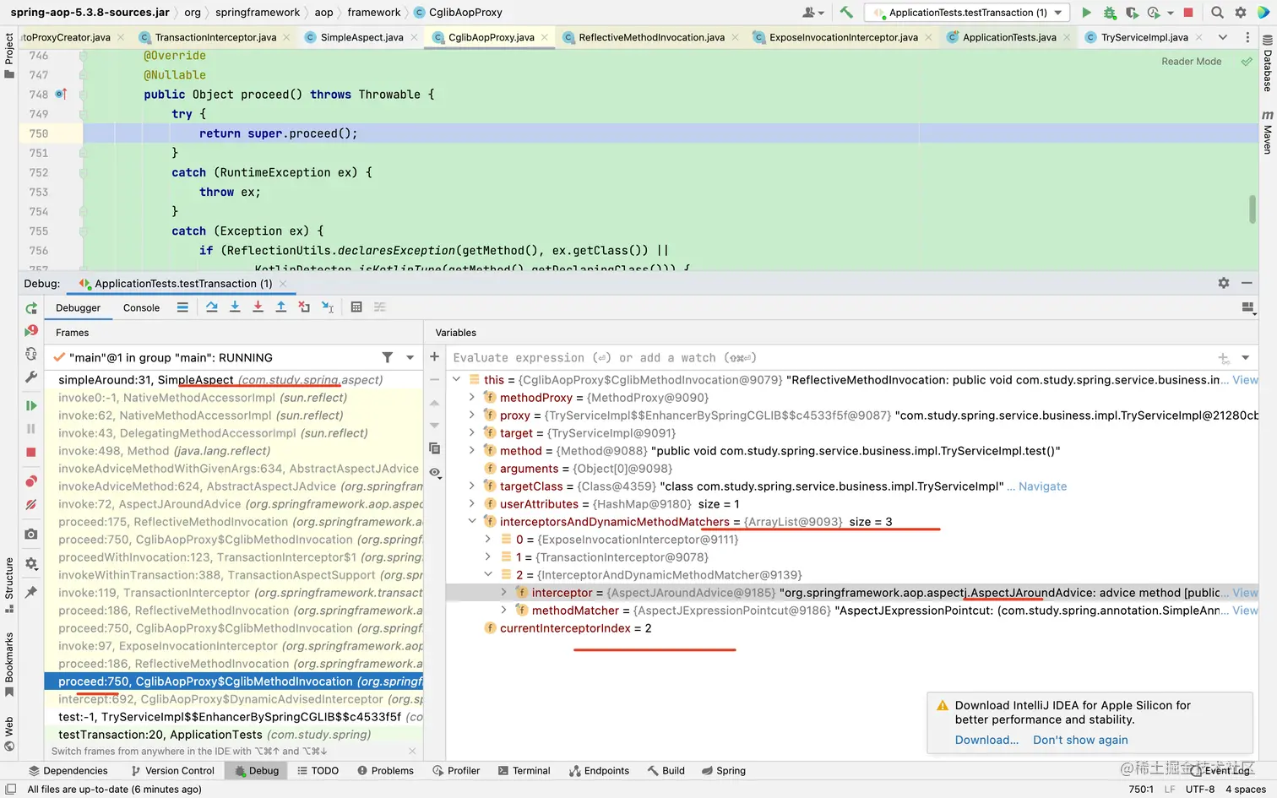1277x798 pixels.
Task: Click the copy icon in variables sidebar
Action: tap(434, 448)
